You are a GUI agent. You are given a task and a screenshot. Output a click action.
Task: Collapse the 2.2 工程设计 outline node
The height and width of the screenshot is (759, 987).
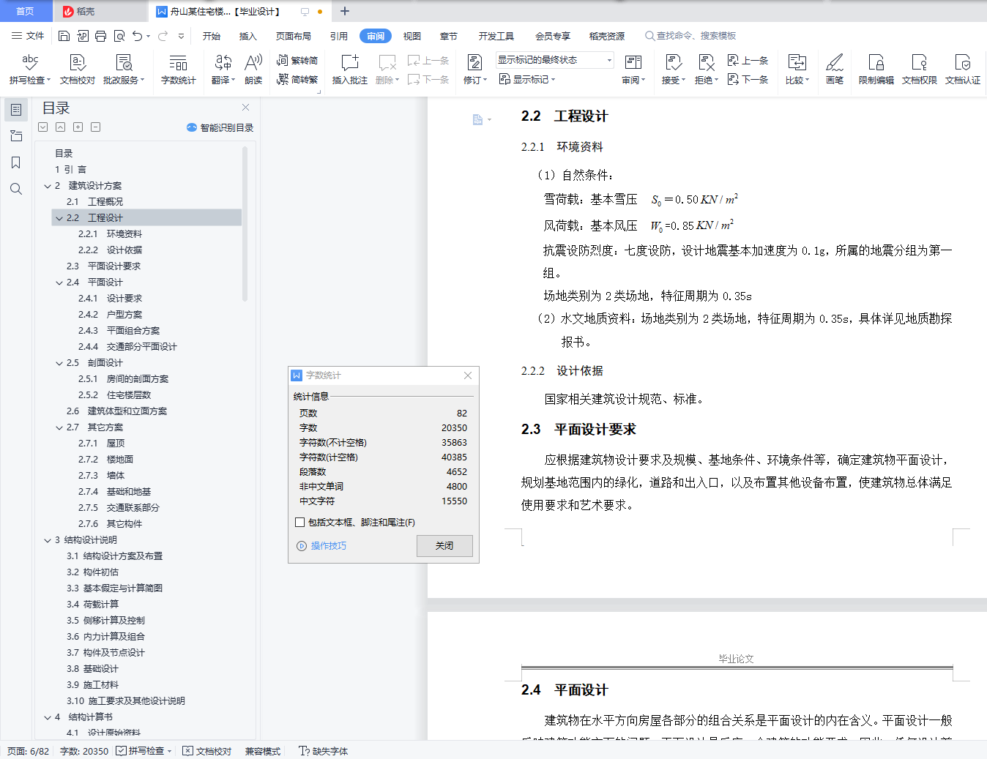click(x=59, y=218)
